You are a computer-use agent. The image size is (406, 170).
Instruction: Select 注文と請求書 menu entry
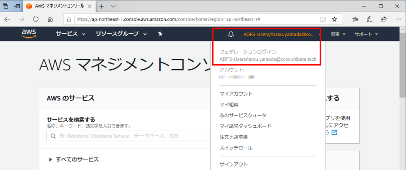point(233,137)
